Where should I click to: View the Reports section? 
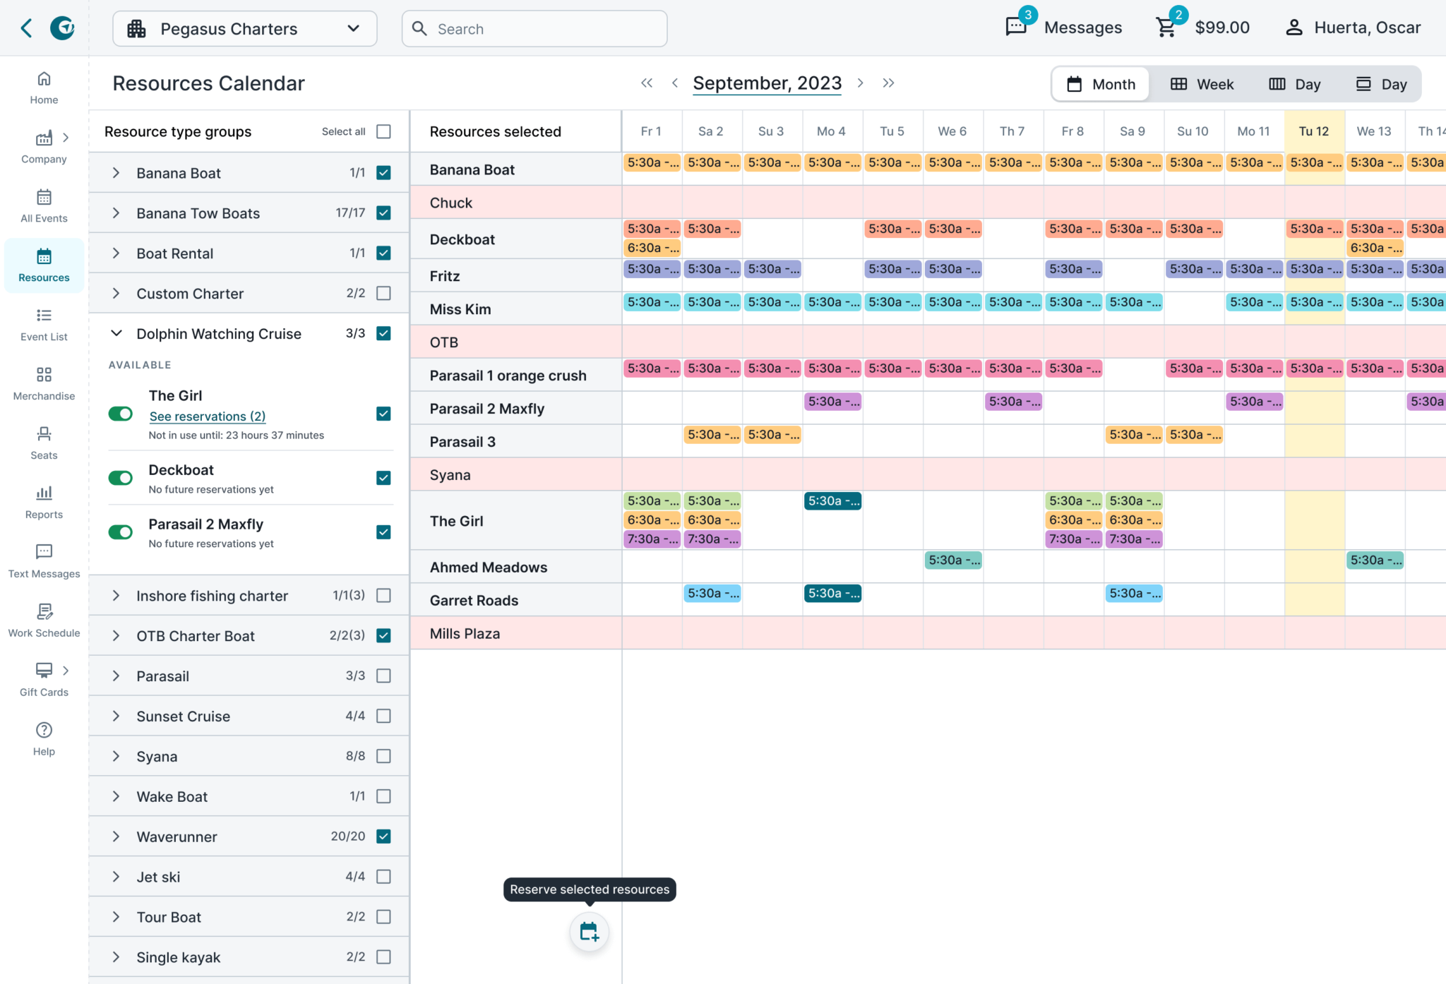coord(43,502)
